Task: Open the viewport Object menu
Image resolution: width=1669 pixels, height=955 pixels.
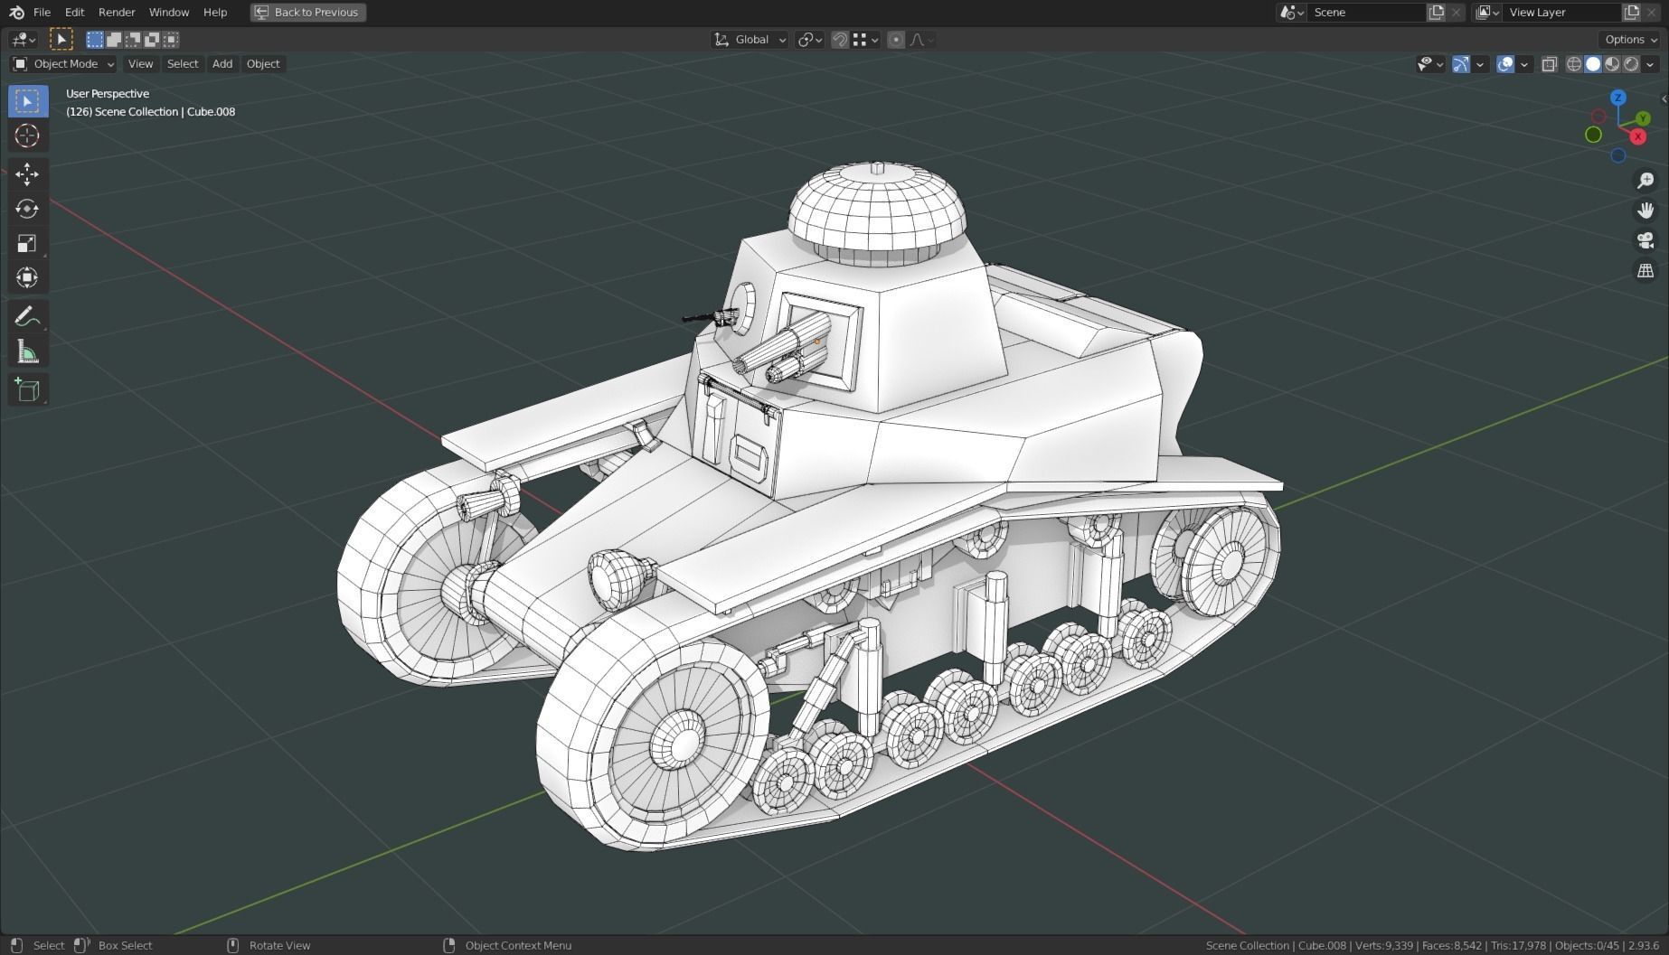Action: 263,64
